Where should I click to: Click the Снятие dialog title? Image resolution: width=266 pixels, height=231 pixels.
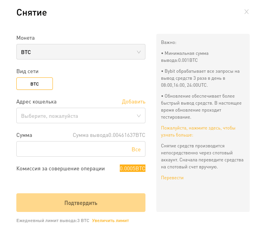click(x=31, y=12)
